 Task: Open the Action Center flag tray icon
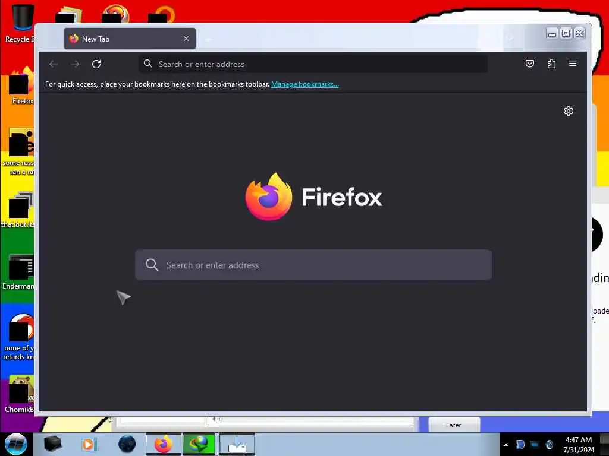(520, 444)
